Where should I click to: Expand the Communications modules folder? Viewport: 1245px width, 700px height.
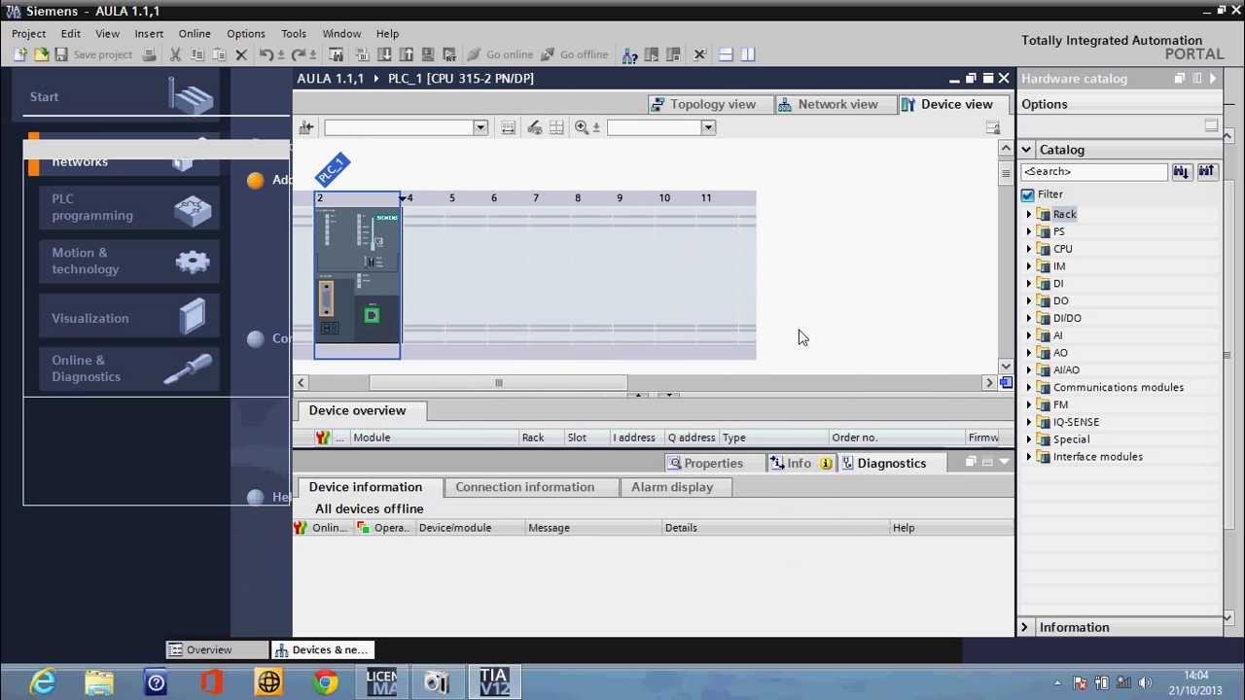(x=1029, y=387)
